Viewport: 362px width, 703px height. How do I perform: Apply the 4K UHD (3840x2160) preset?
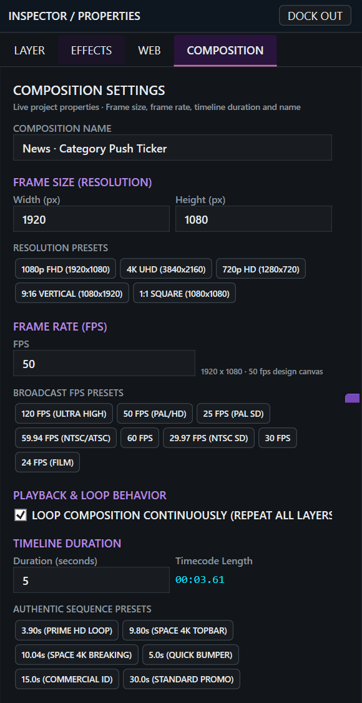[x=166, y=269]
